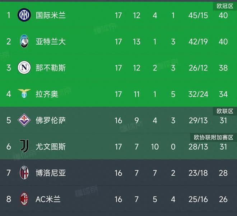Click the Inter Milan club crest
Screen dimensions: 237x216
(x=24, y=15)
